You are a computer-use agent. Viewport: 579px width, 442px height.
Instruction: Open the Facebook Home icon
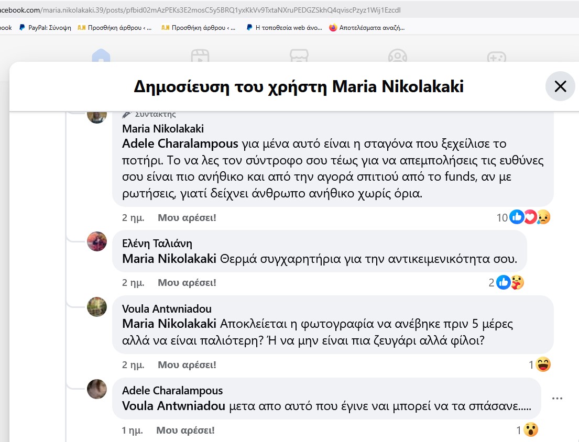coord(101,56)
